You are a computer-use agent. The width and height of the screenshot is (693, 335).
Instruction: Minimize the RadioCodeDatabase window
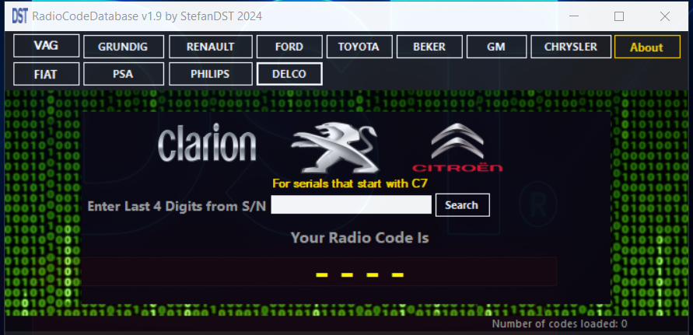574,16
